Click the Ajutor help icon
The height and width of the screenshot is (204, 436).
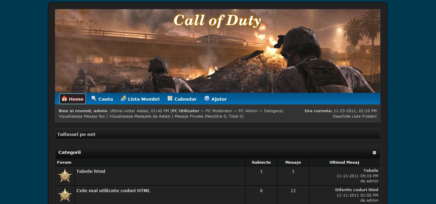tap(207, 99)
